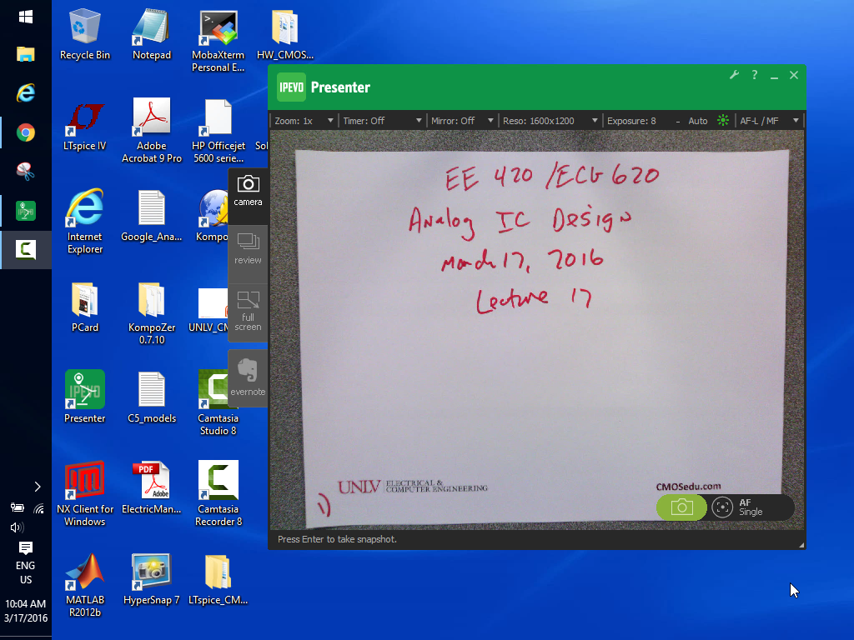Grab the Presenter window resize grip
The height and width of the screenshot is (640, 854).
tap(801, 545)
